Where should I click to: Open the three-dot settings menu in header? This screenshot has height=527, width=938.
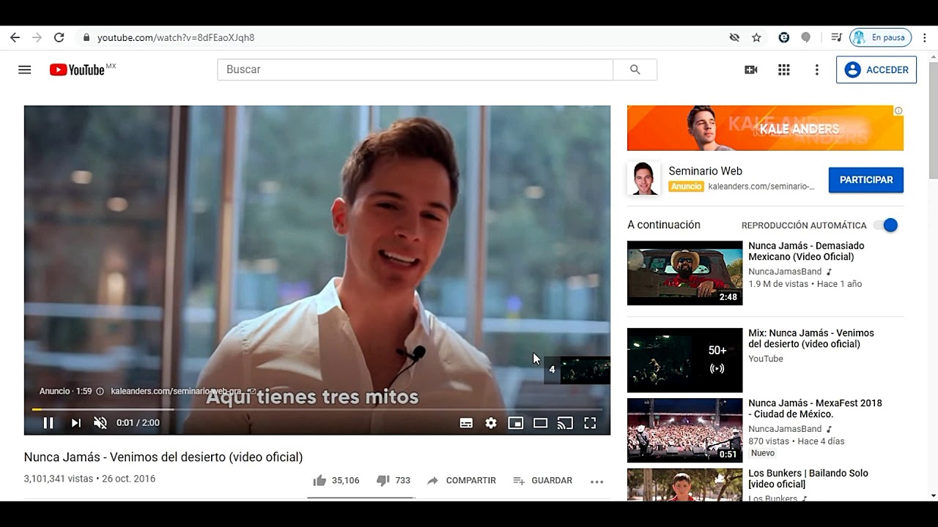(817, 70)
